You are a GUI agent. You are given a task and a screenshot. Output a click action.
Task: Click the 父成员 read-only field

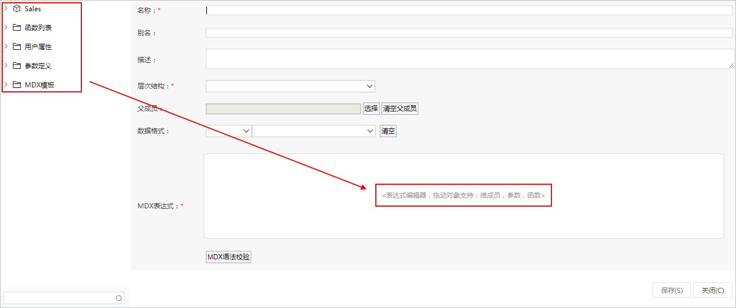(x=283, y=109)
